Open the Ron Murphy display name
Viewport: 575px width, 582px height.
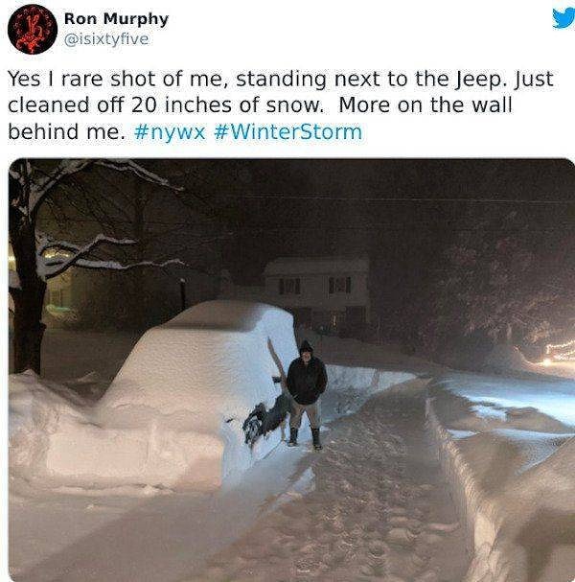[116, 18]
